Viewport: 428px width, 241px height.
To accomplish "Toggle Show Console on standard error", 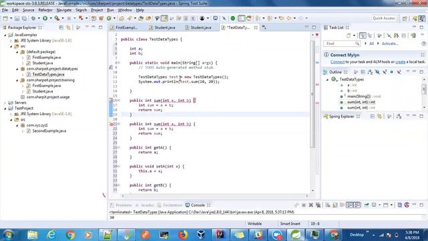I will tap(357, 206).
